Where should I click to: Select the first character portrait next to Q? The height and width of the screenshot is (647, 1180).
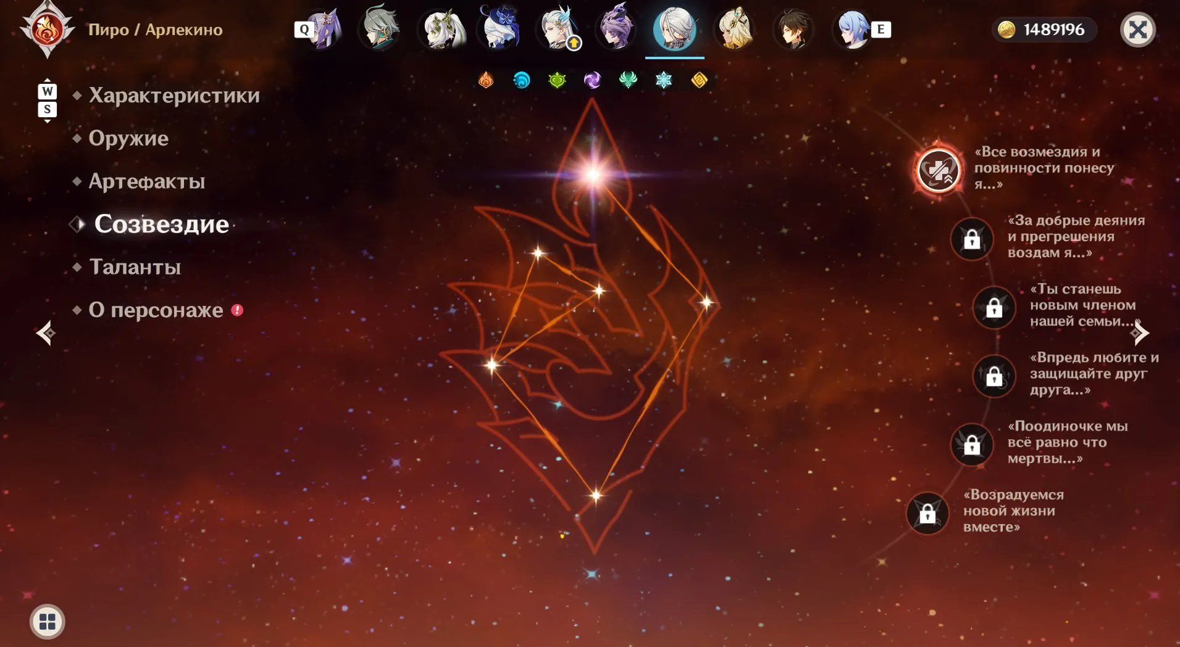323,29
